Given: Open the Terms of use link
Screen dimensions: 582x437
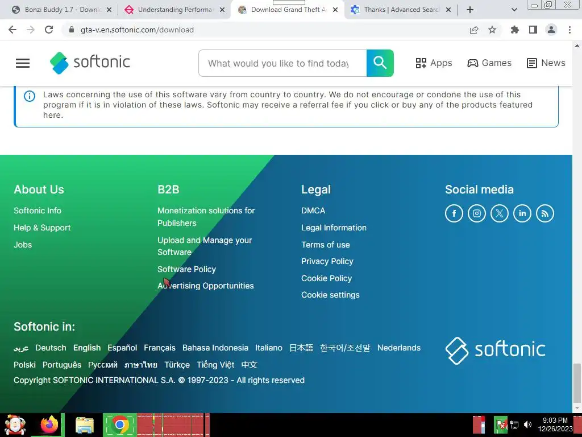Looking at the screenshot, I should (x=326, y=245).
